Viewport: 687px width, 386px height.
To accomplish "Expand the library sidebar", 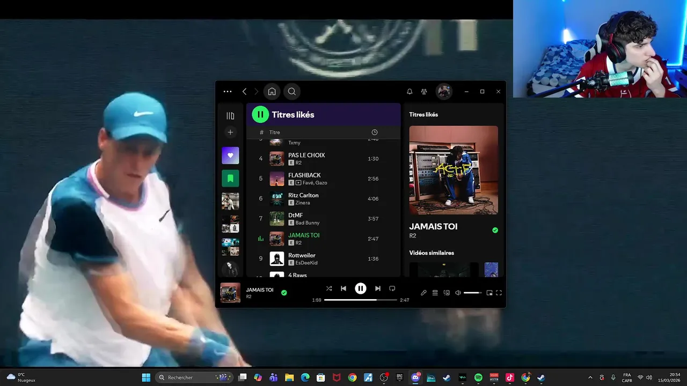I will [x=230, y=116].
